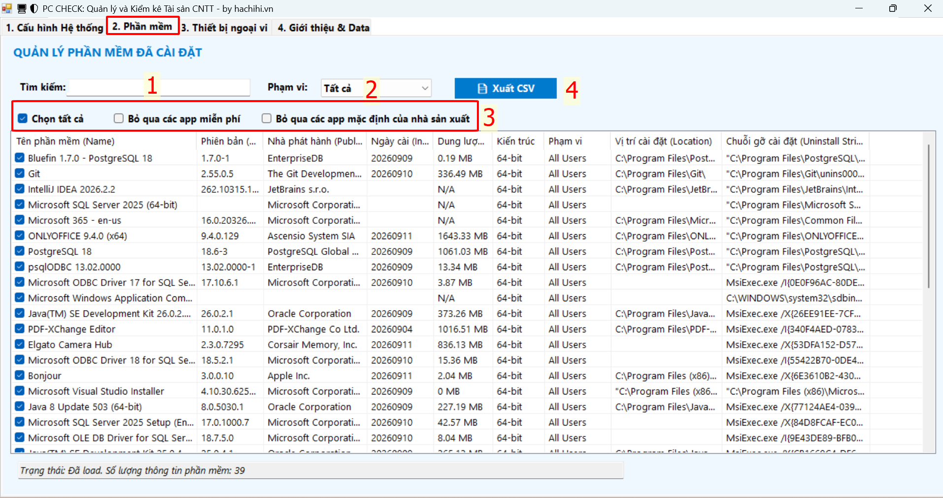
Task: Click the status bar text 'Trạng thái: Đã load...'
Action: tap(132, 470)
